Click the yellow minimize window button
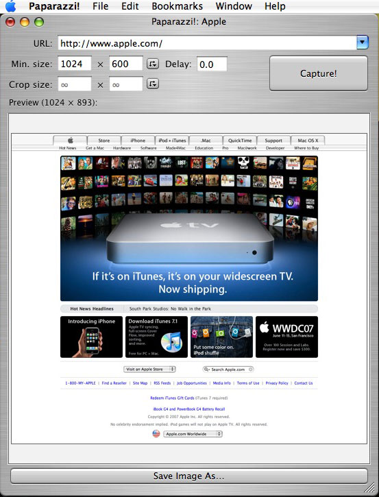 pyautogui.click(x=25, y=22)
